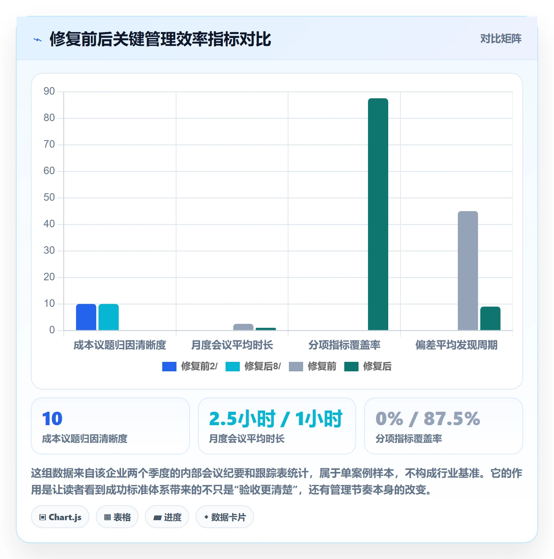Click the bar icon on 进度 chip
The image size is (554, 559).
tap(157, 518)
